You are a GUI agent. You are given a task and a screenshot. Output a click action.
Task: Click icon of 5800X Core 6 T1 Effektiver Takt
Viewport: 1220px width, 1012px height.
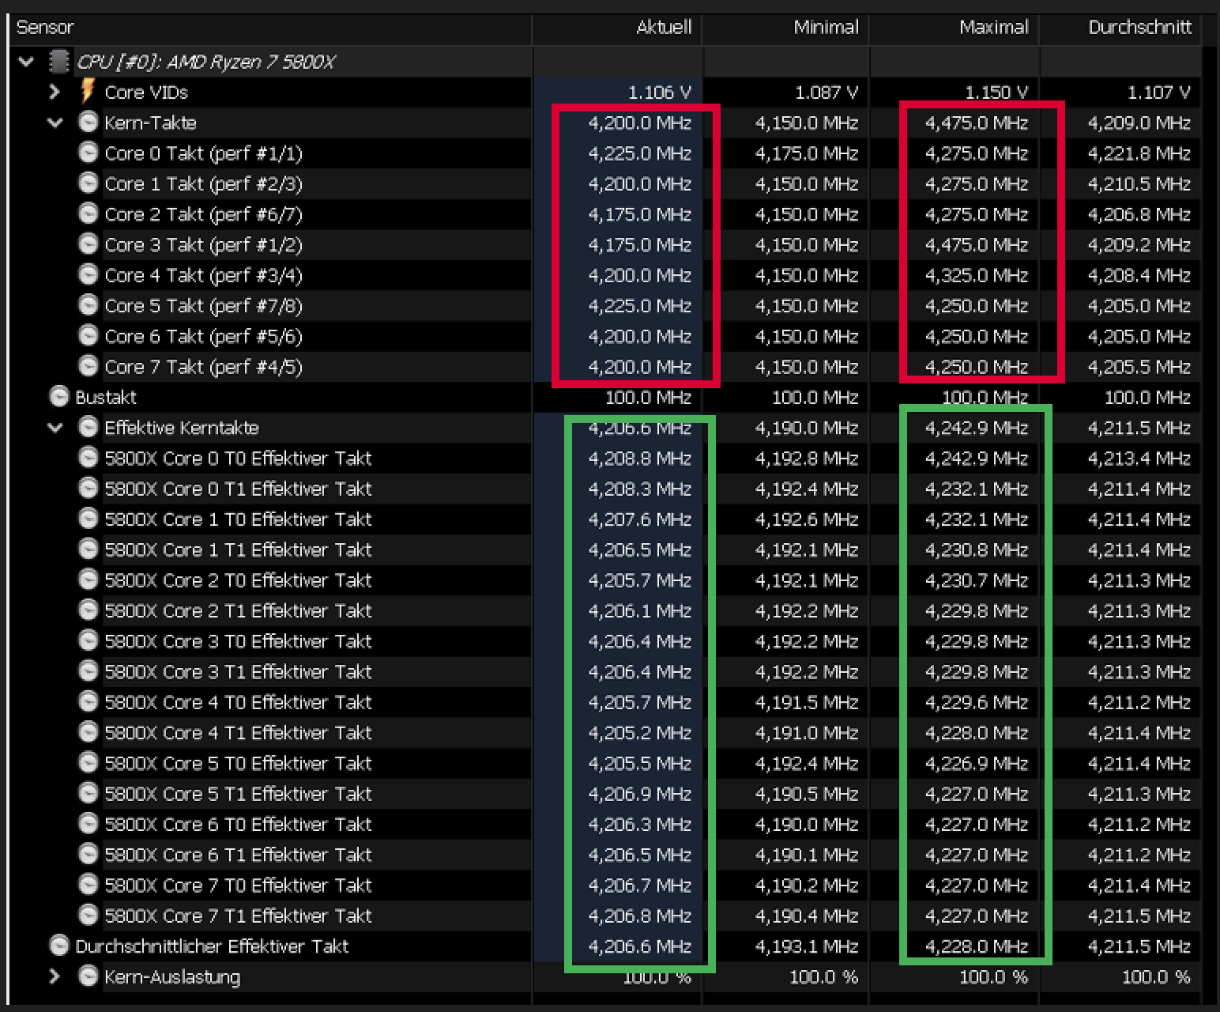88,854
